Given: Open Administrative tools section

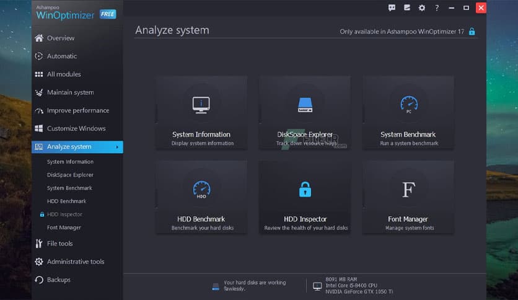Looking at the screenshot, I should tap(76, 262).
